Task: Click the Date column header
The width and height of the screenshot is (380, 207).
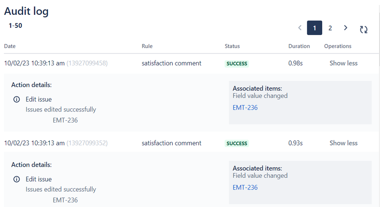Action: click(10, 46)
